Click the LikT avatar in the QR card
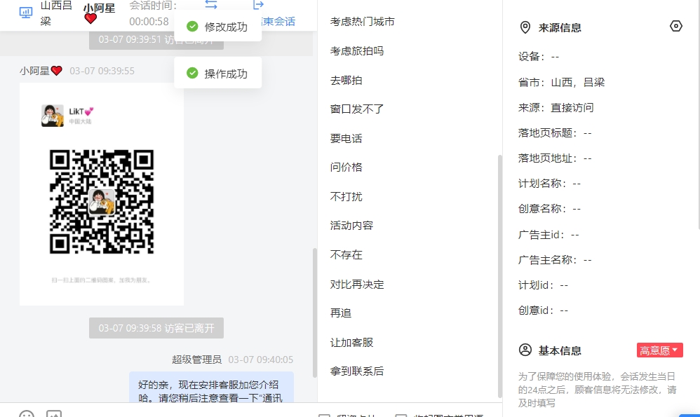Image resolution: width=700 pixels, height=417 pixels. pyautogui.click(x=52, y=116)
